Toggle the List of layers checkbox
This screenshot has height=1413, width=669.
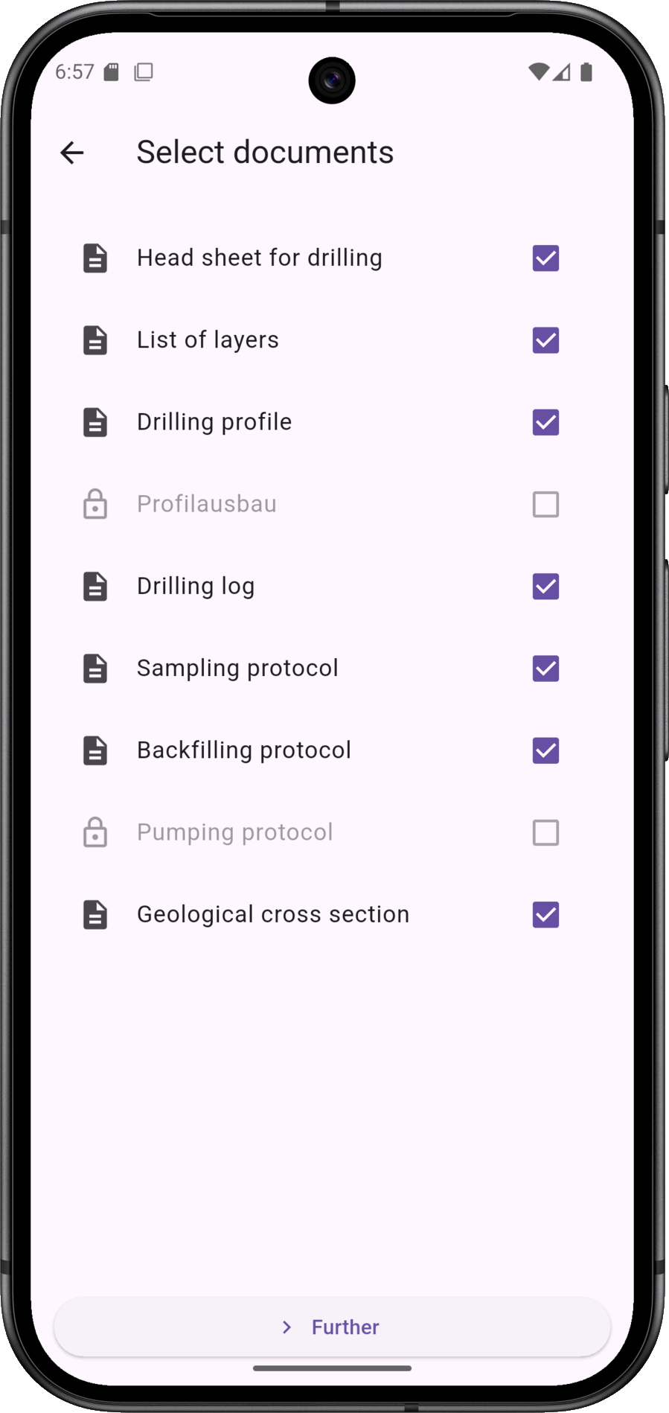545,340
